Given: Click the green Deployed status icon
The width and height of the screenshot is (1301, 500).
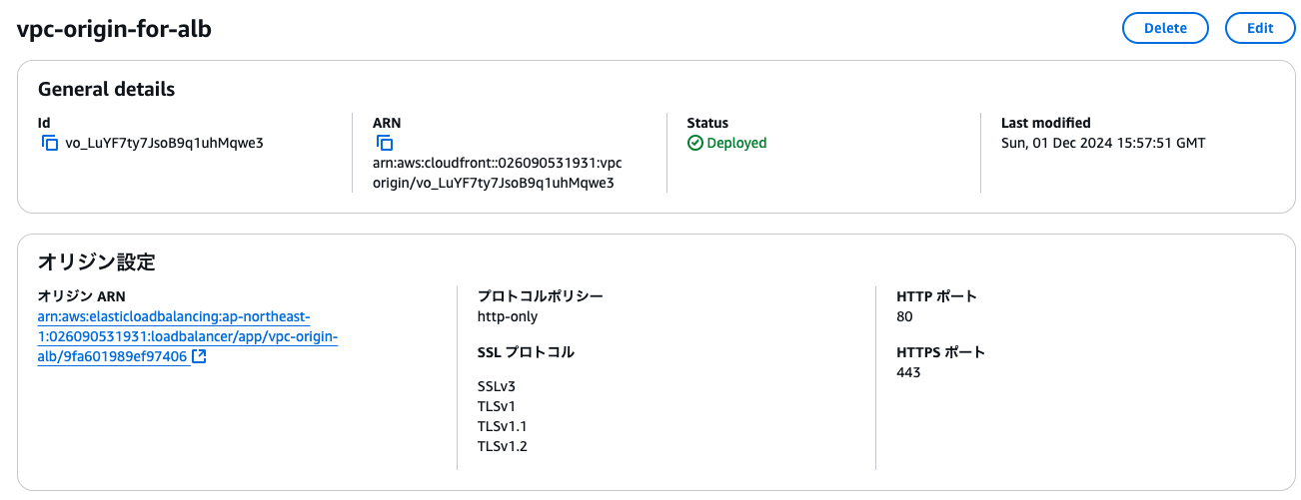Looking at the screenshot, I should coord(695,143).
